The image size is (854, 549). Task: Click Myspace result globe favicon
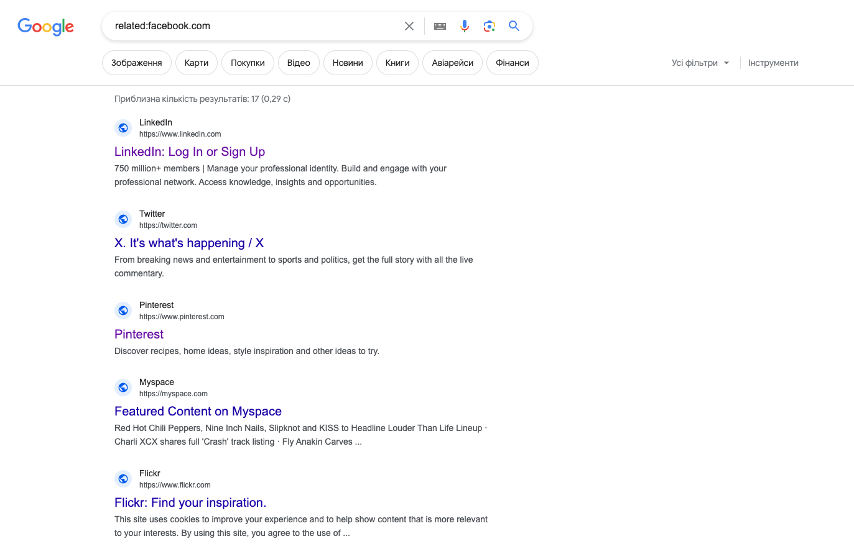(x=123, y=388)
